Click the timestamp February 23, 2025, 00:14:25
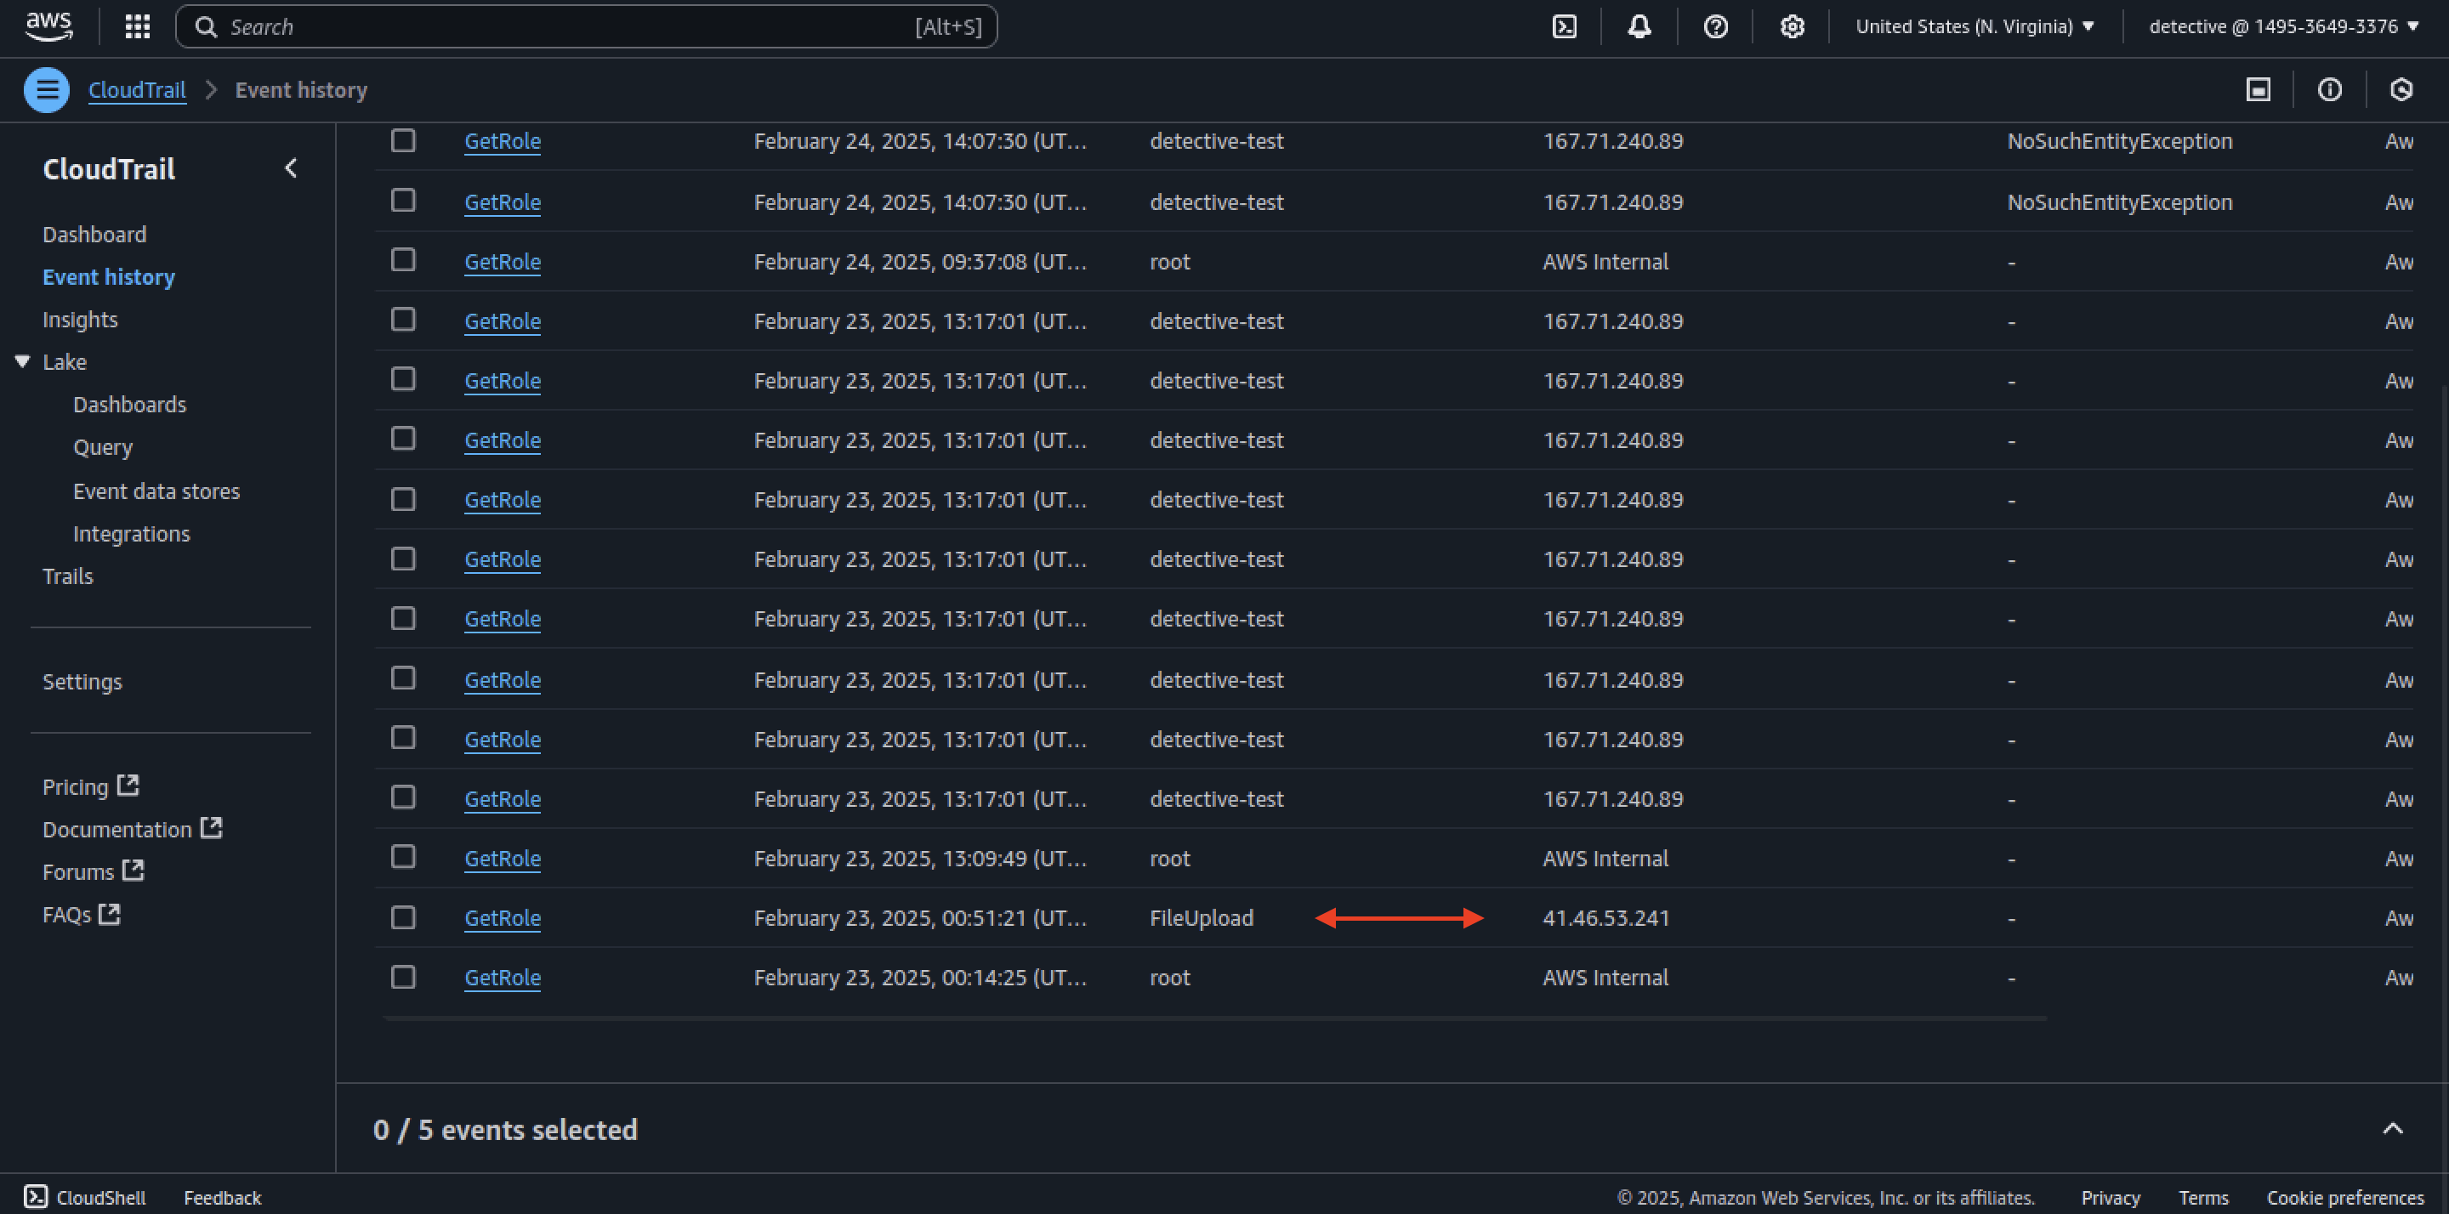Viewport: 2449px width, 1214px height. (x=919, y=978)
